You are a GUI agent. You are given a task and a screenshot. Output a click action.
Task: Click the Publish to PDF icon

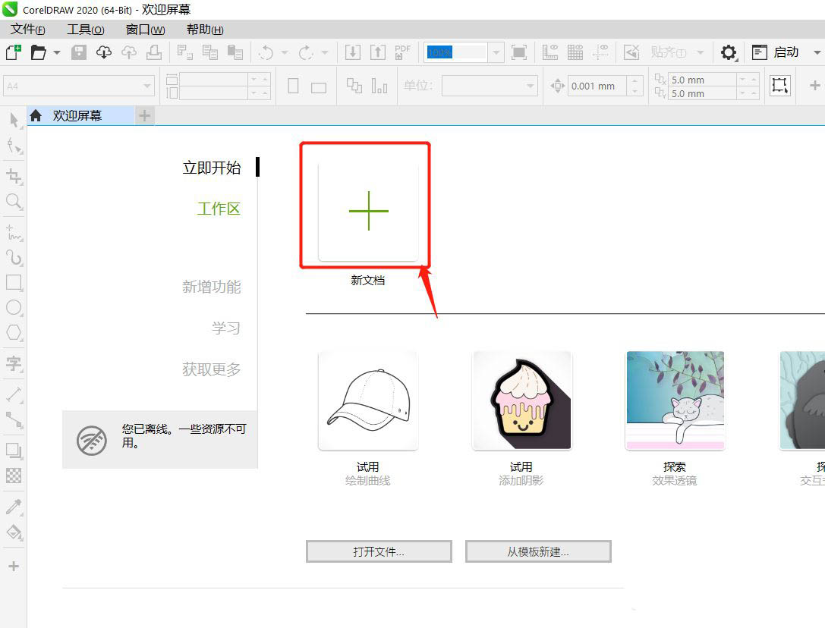tap(402, 52)
